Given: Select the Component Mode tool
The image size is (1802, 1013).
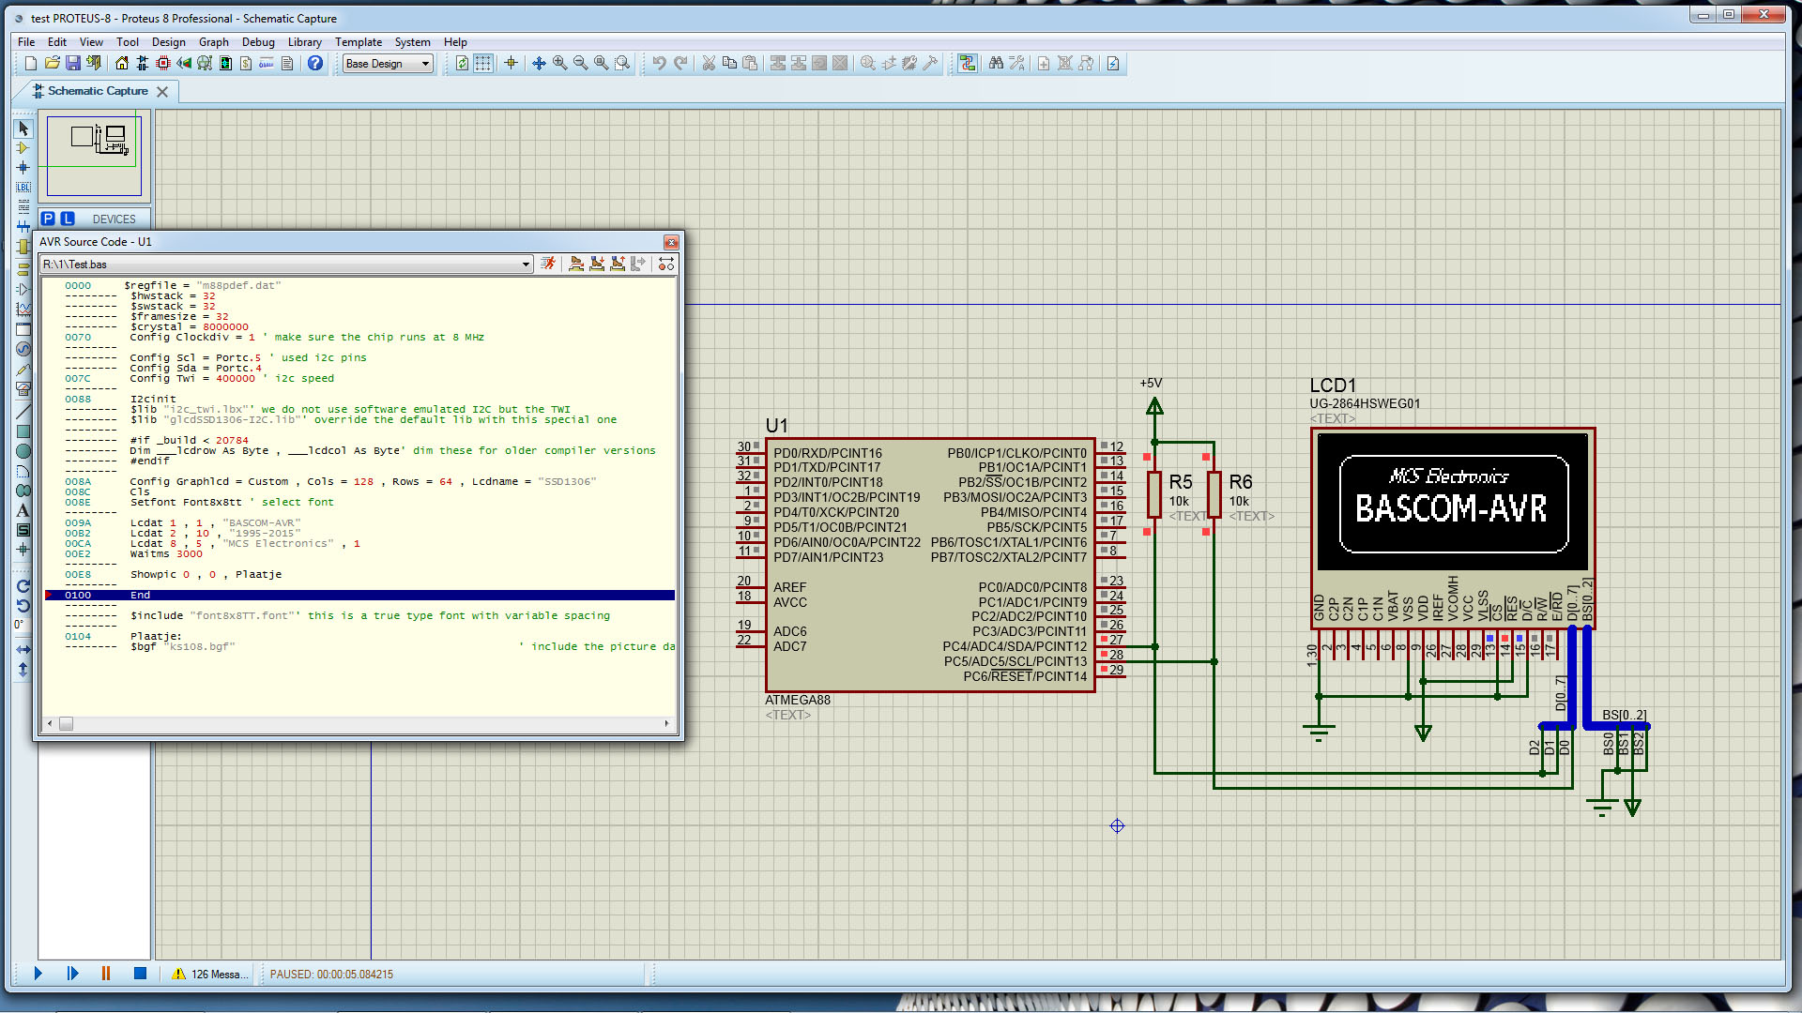Looking at the screenshot, I should point(23,148).
